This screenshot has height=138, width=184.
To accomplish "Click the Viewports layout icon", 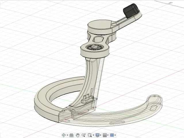I will click(112, 135).
